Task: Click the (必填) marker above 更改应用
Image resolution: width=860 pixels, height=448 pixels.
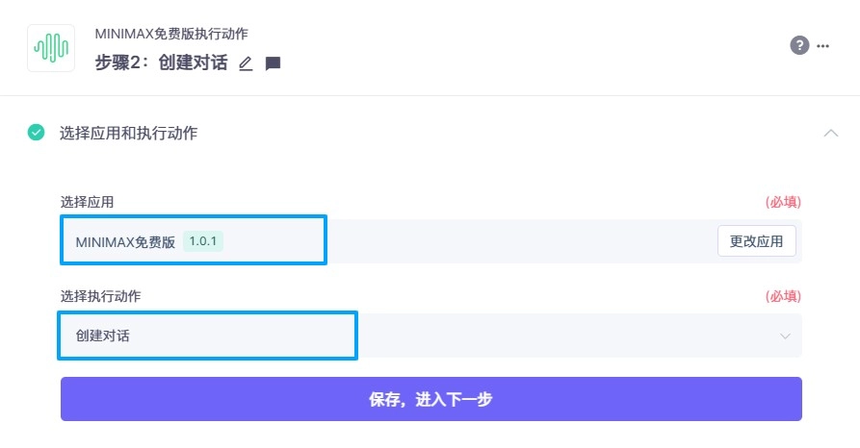Action: pyautogui.click(x=783, y=202)
